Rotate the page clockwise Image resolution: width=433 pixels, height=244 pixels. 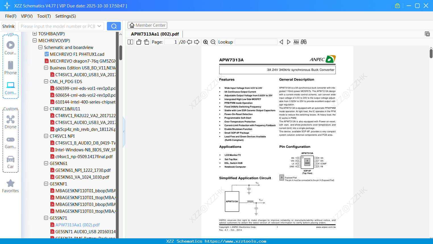point(147,42)
